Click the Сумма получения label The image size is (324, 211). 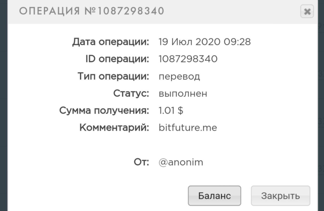tap(104, 111)
